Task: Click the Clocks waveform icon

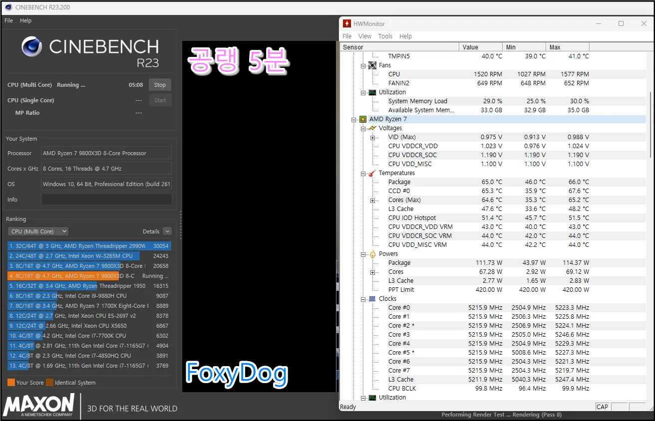Action: (372, 299)
